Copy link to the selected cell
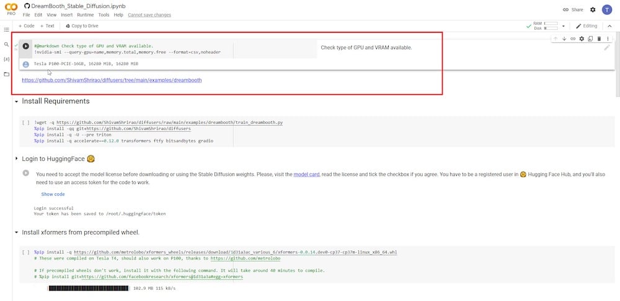The image size is (620, 301). click(x=572, y=39)
